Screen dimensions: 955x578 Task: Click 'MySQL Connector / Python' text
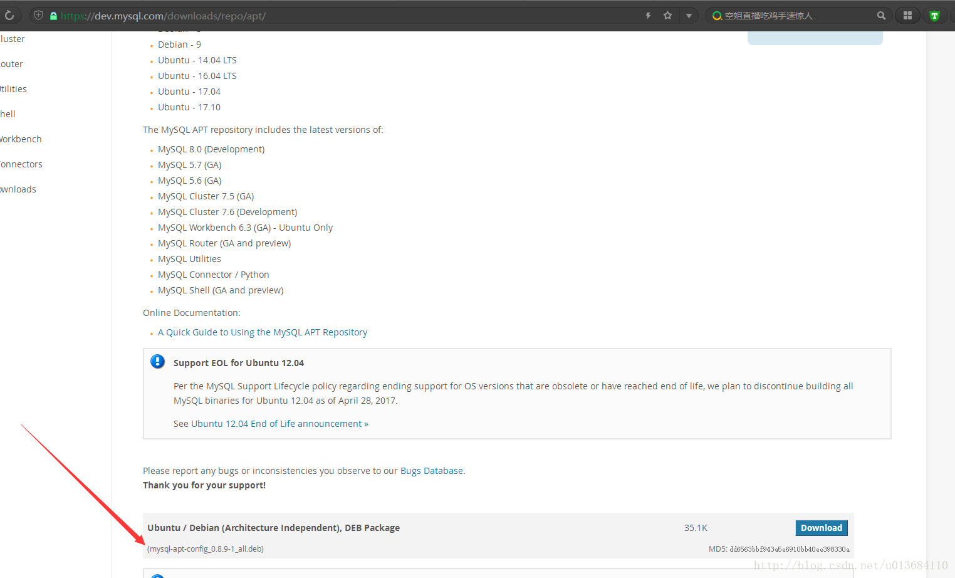click(x=214, y=275)
